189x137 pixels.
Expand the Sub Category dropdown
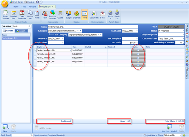[x=98, y=35]
